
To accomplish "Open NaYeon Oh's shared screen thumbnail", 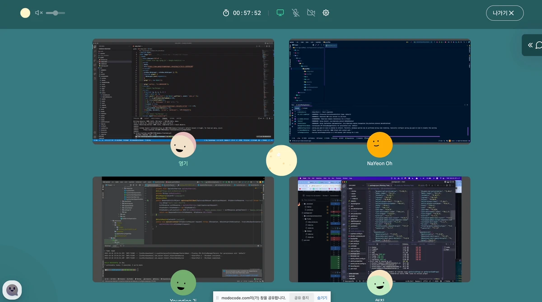I will coord(379,91).
